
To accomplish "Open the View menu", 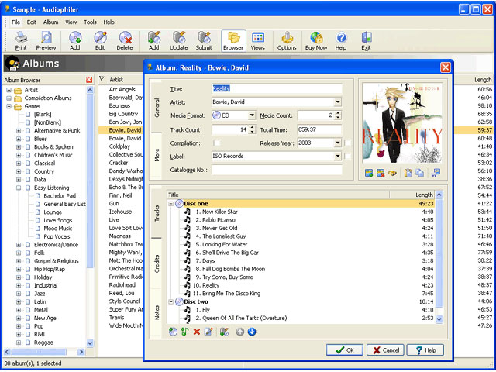I will point(71,22).
